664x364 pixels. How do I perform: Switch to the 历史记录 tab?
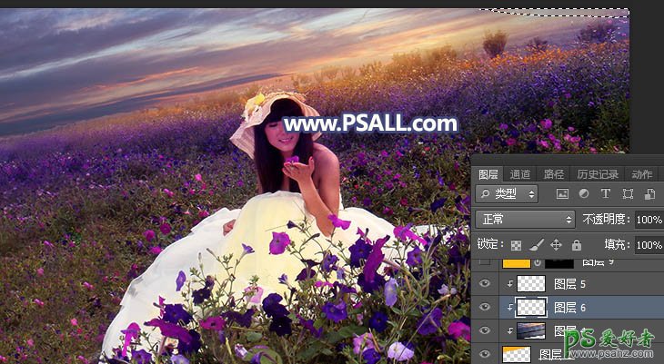[598, 174]
